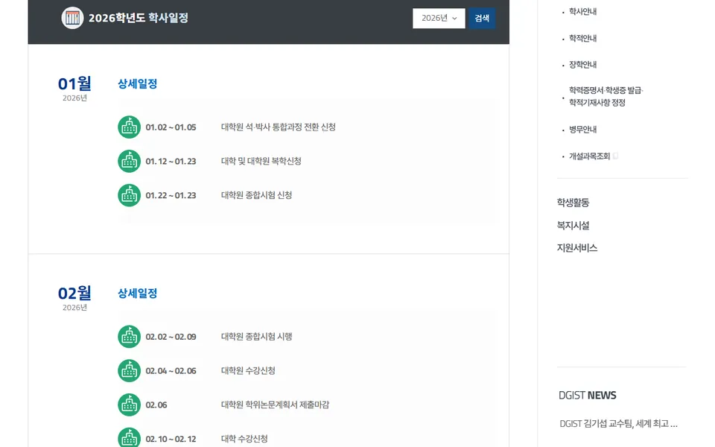Screen dimensions: 715x447
Task: Click date 02.10 ~ 02.12
Action: click(171, 440)
